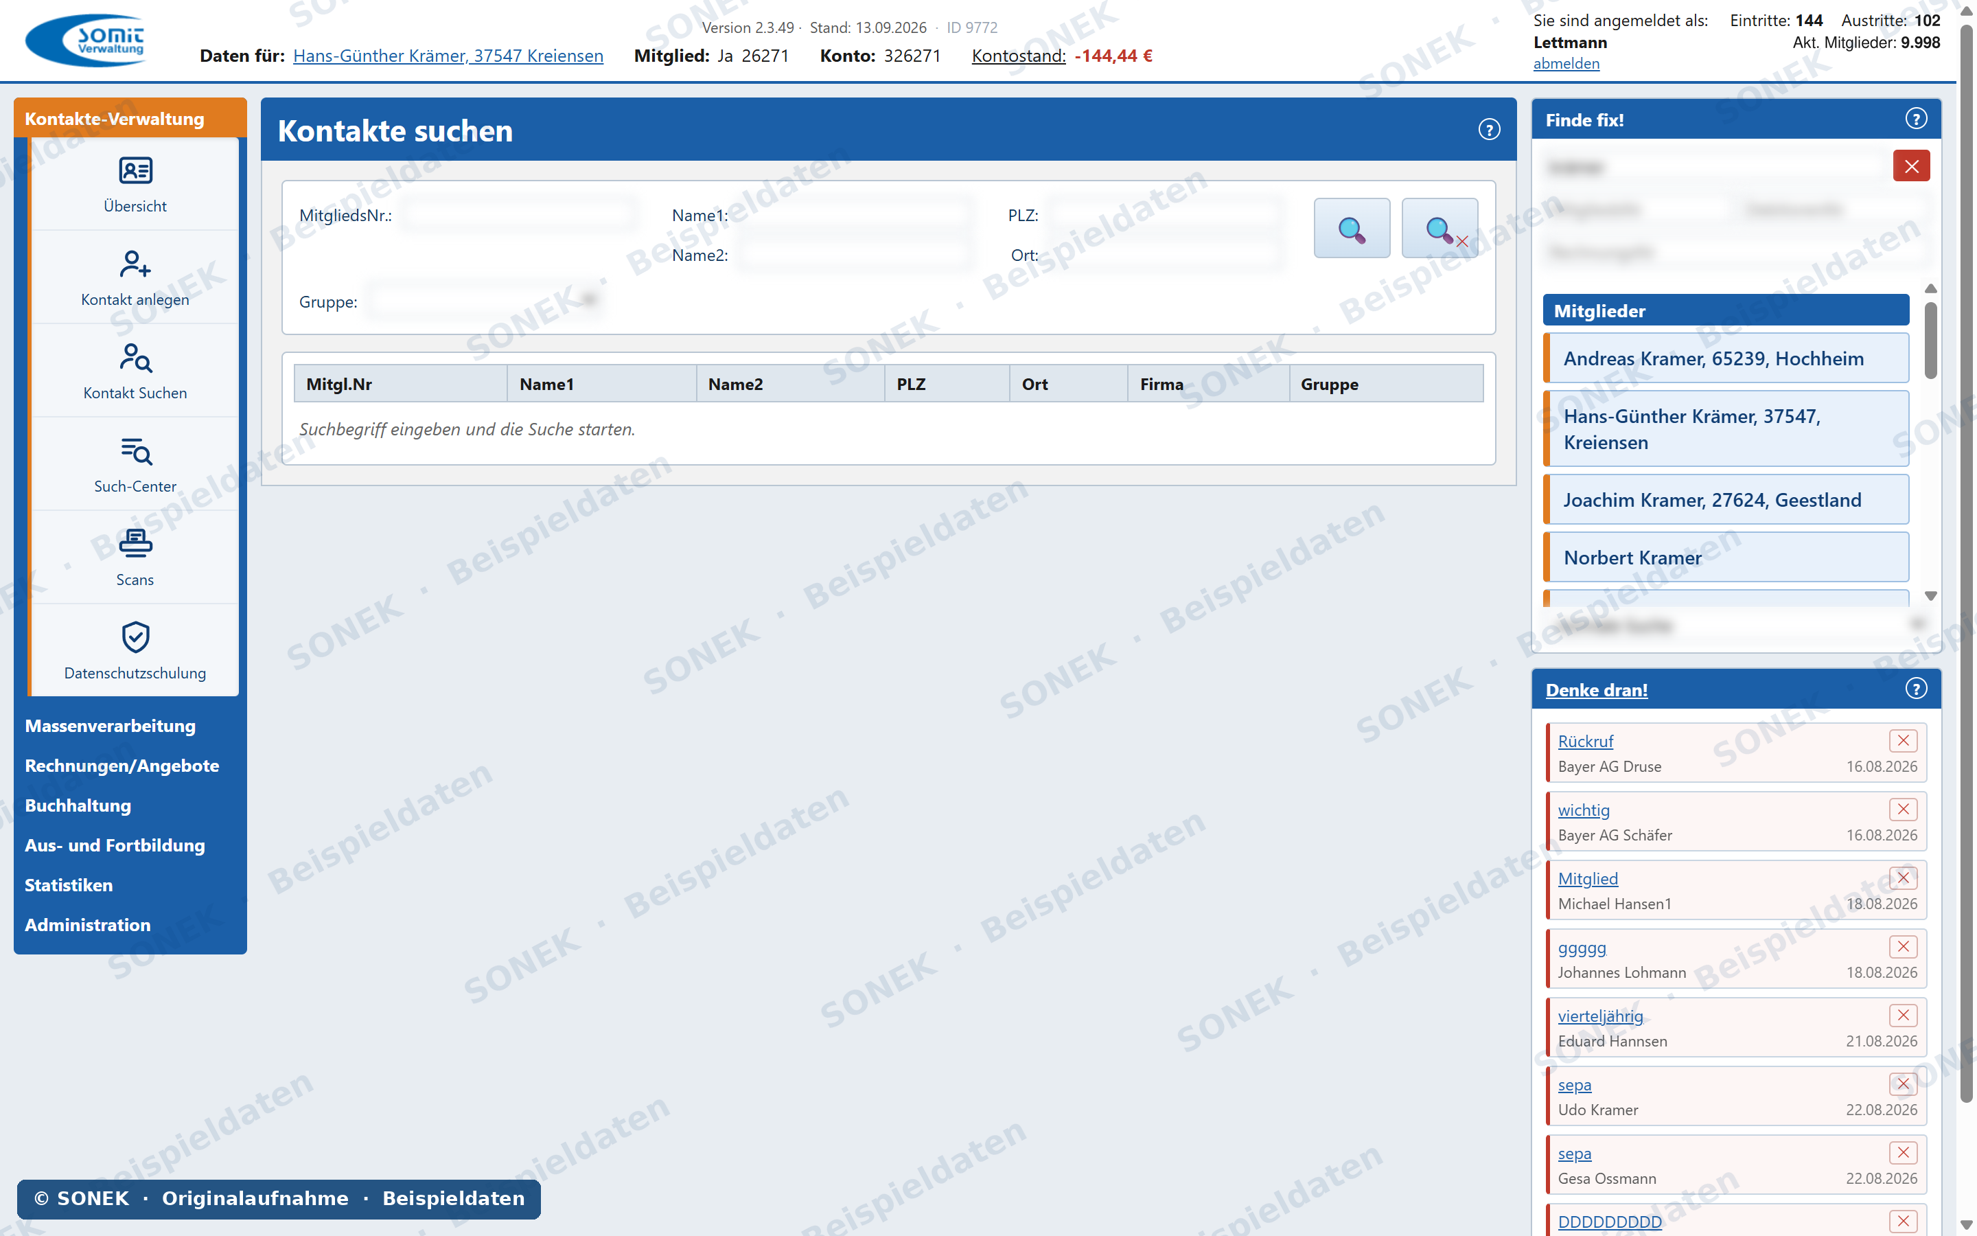Screen dimensions: 1977x1236
Task: Click the Kontakte-Verwaltung menu header
Action: click(130, 119)
